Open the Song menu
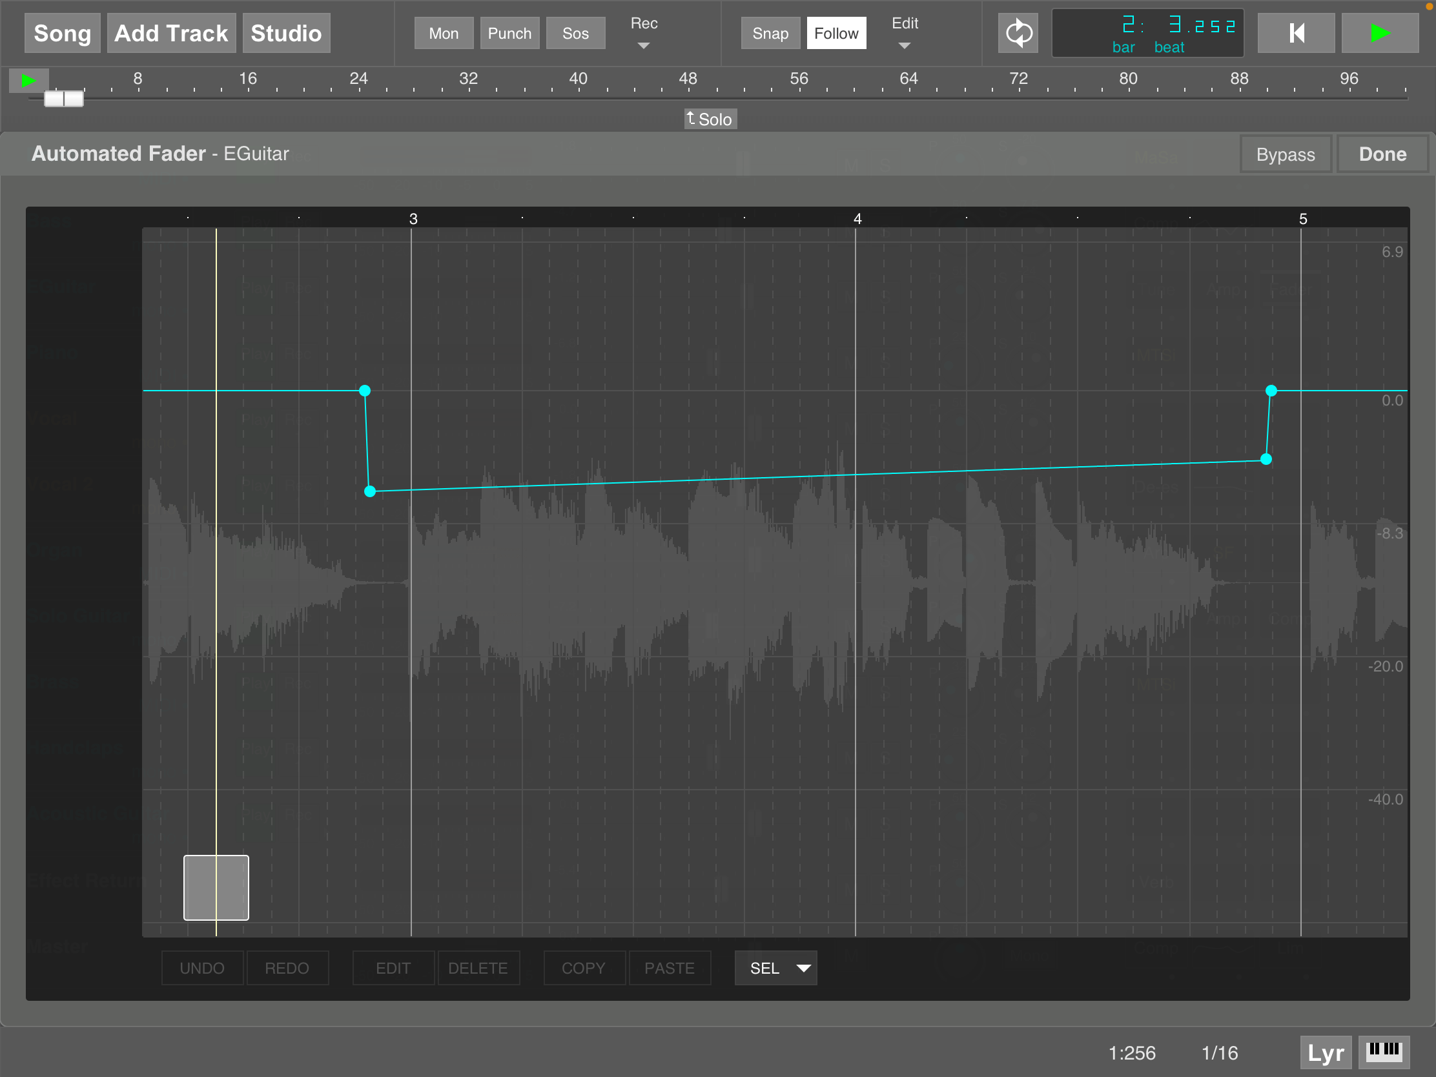This screenshot has height=1077, width=1436. click(61, 33)
